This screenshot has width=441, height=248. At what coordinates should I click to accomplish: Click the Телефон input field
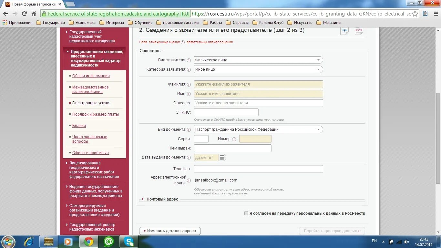click(258, 169)
